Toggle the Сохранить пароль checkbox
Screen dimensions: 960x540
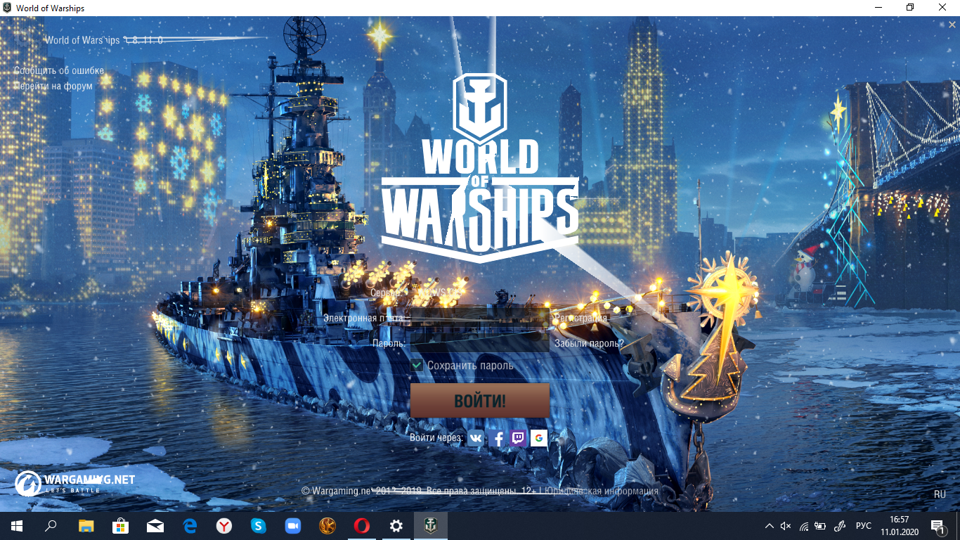[417, 365]
